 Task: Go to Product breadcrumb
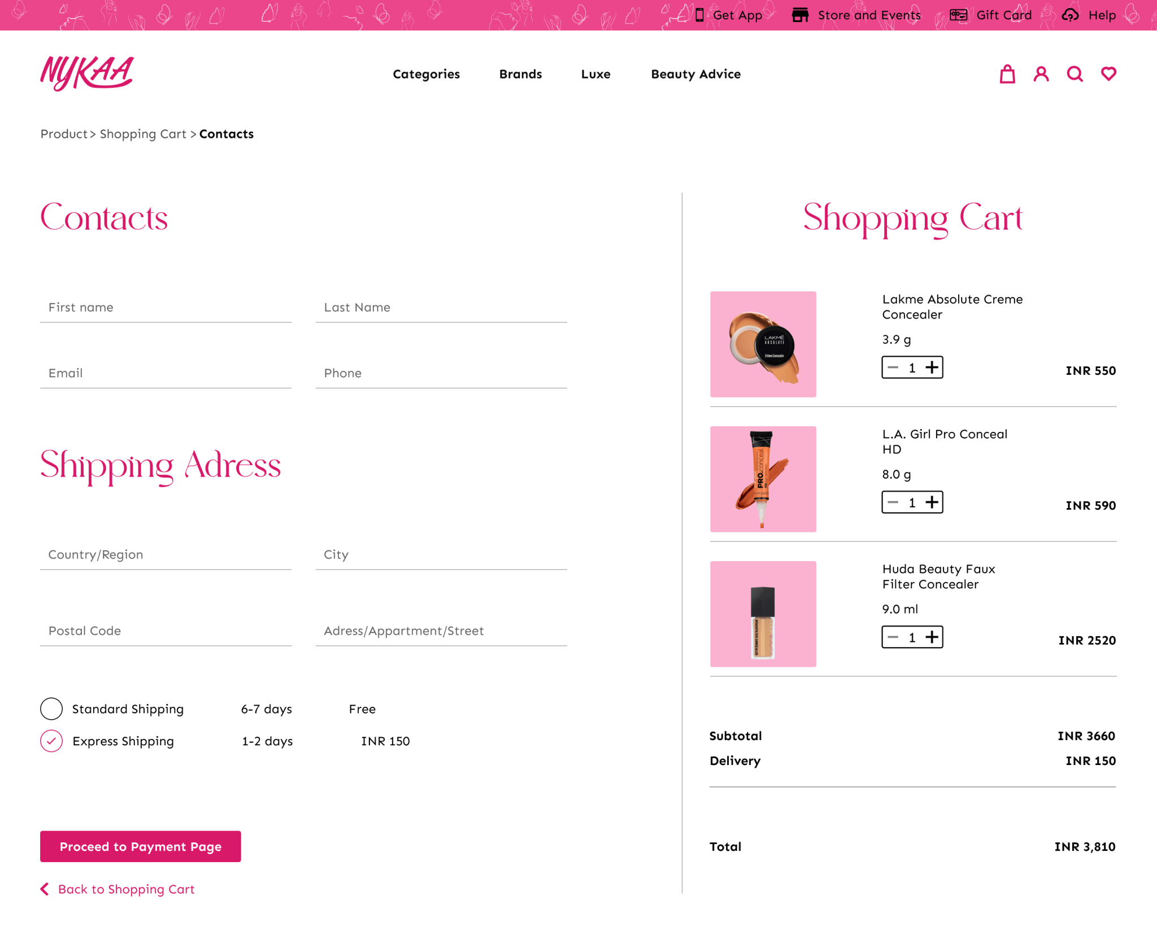[64, 134]
